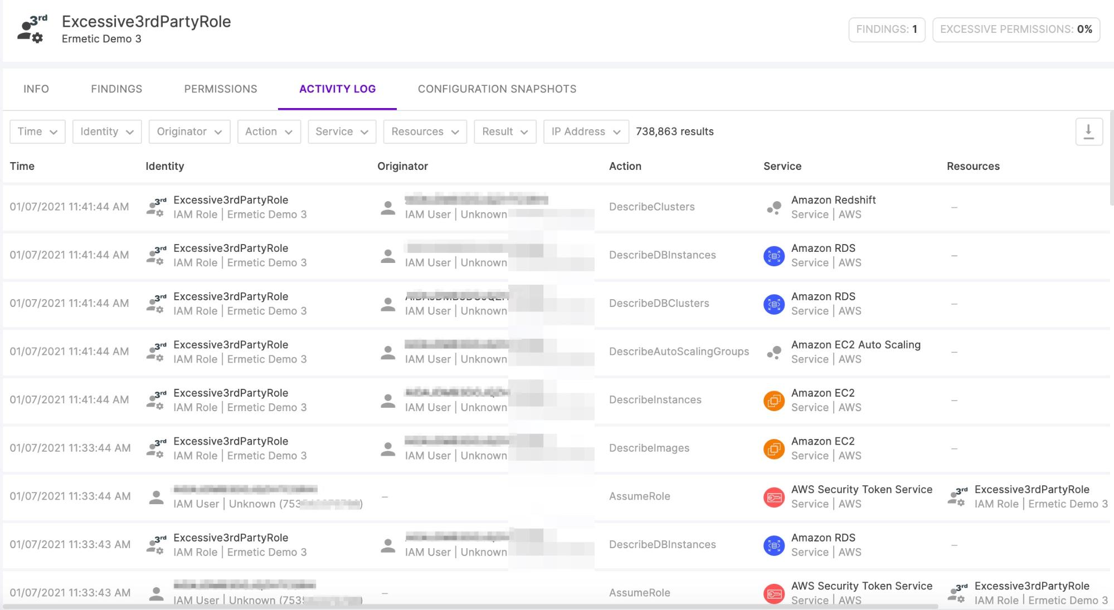The height and width of the screenshot is (610, 1114).
Task: Click Security Token Service icon at 11:33:44 AM
Action: tap(774, 497)
